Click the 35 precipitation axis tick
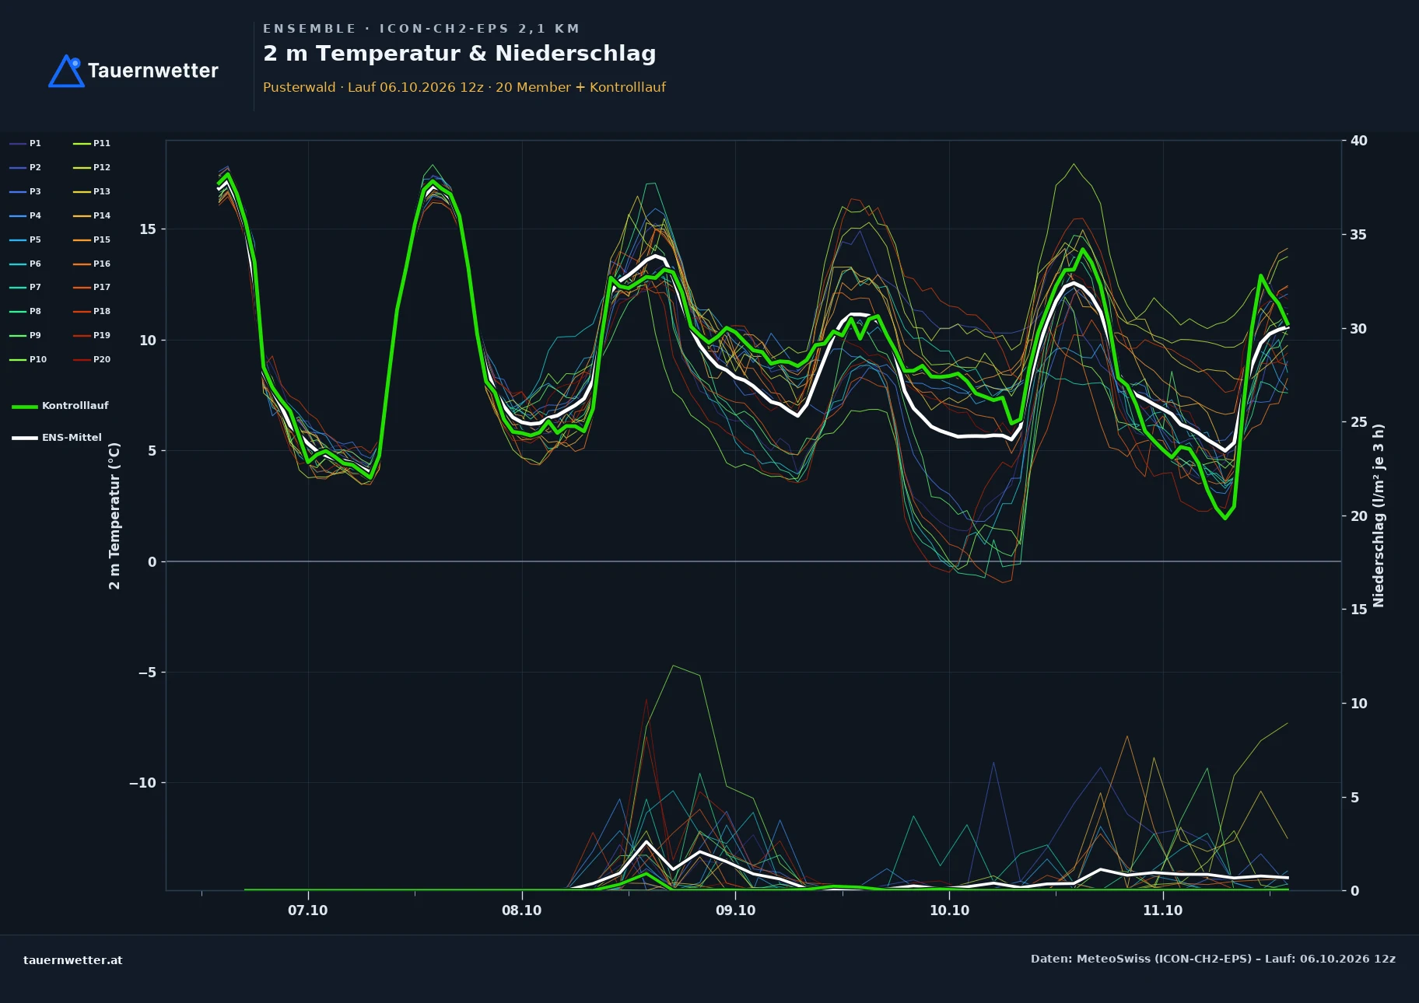The image size is (1419, 1003). pyautogui.click(x=1359, y=235)
